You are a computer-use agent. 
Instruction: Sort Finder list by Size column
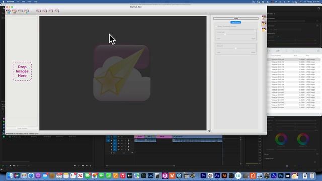click(295, 56)
